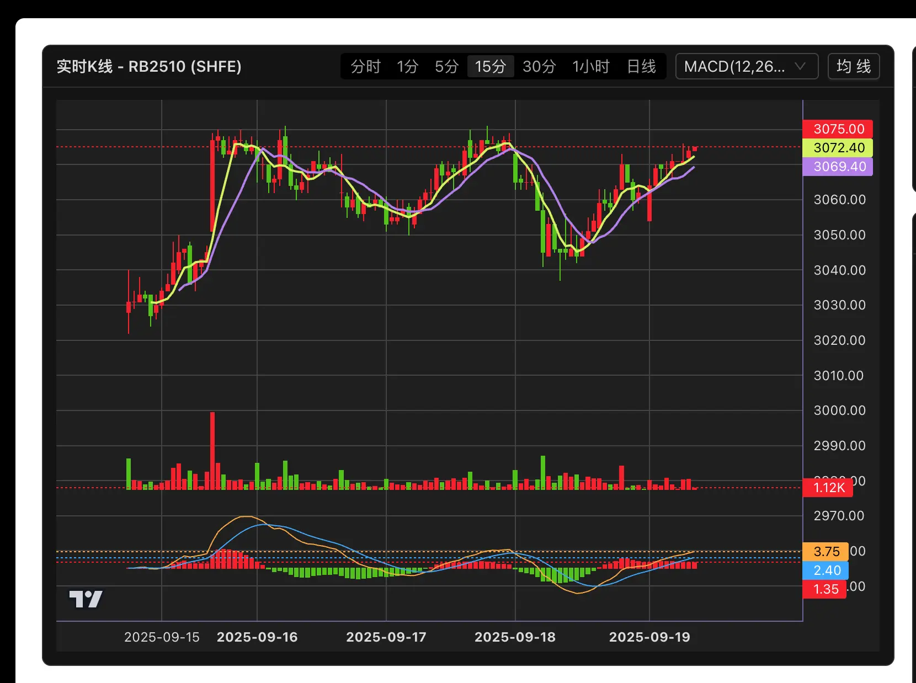This screenshot has width=916, height=683.
Task: Click the purple 3069.40 moving average label
Action: (838, 167)
